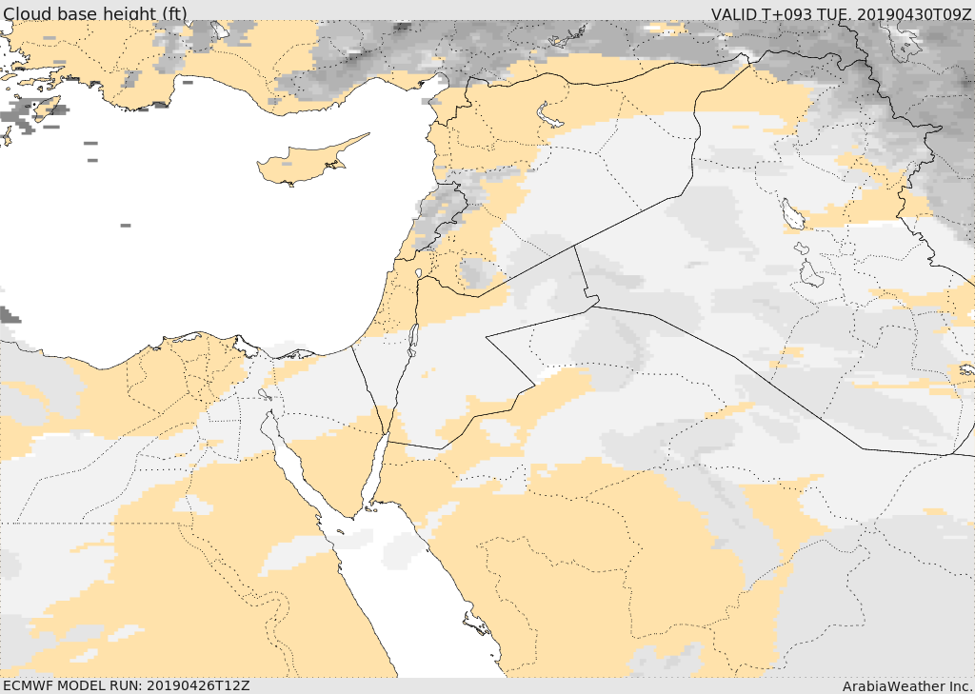
Task: Click the Red Sea main body
Action: [x=419, y=609]
